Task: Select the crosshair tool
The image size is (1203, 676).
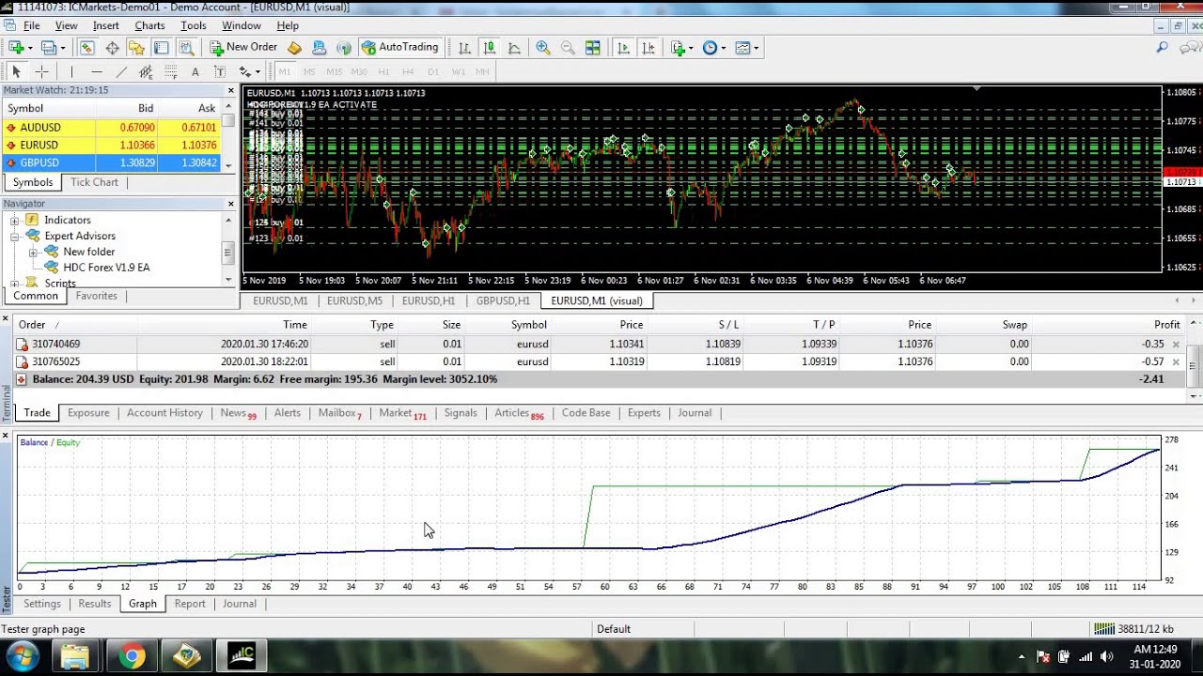Action: 41,71
